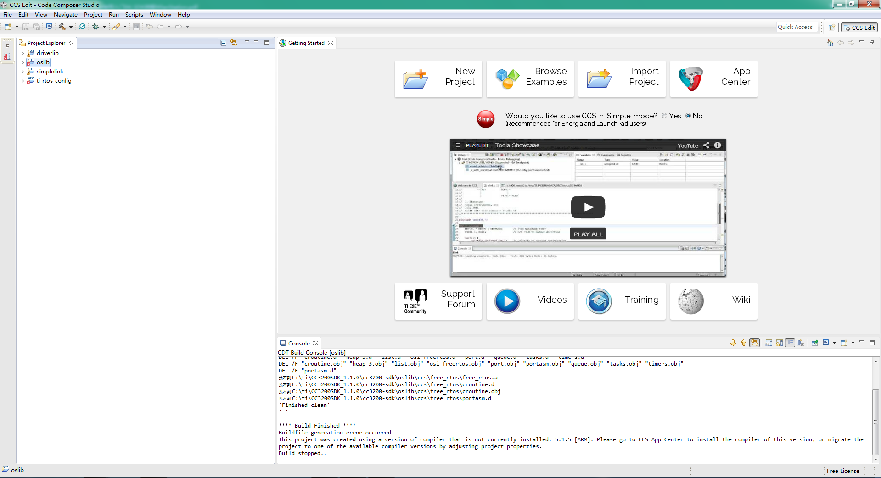Image resolution: width=881 pixels, height=478 pixels.
Task: Select Yes for Simple mode
Action: click(x=664, y=116)
